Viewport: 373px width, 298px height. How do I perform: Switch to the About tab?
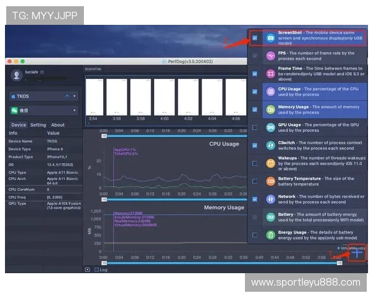click(x=58, y=125)
